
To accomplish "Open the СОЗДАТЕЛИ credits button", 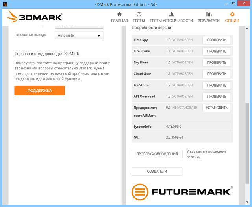I will coord(157,172).
